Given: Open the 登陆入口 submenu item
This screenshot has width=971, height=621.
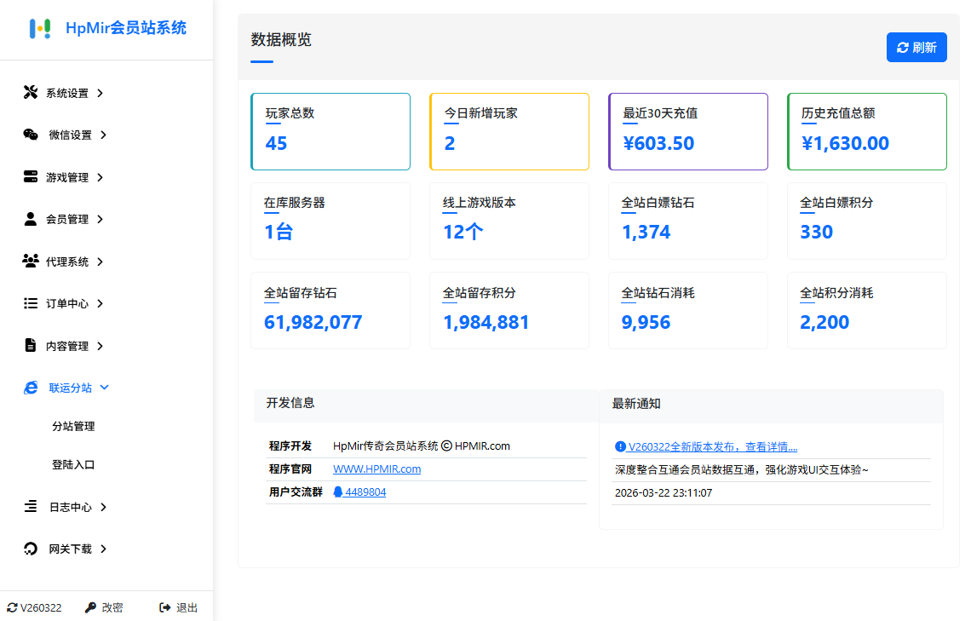Looking at the screenshot, I should [x=73, y=465].
